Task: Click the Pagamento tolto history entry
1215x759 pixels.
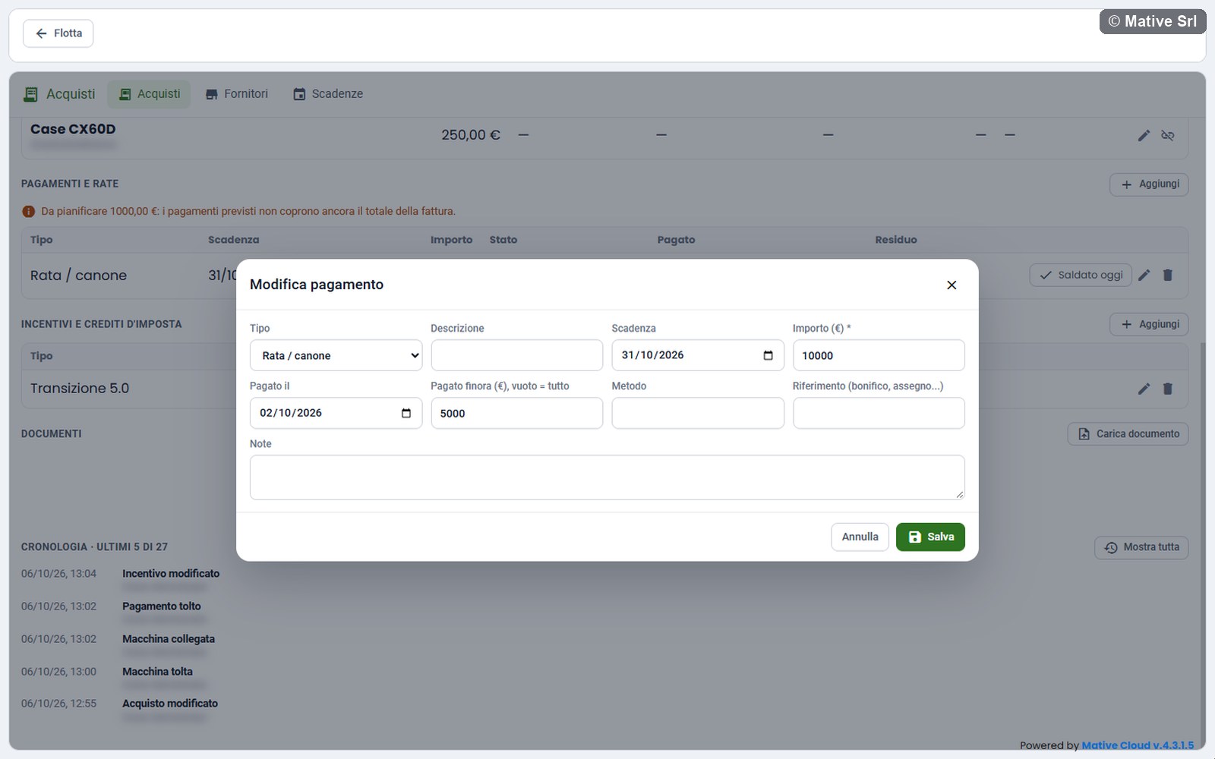Action: [162, 606]
